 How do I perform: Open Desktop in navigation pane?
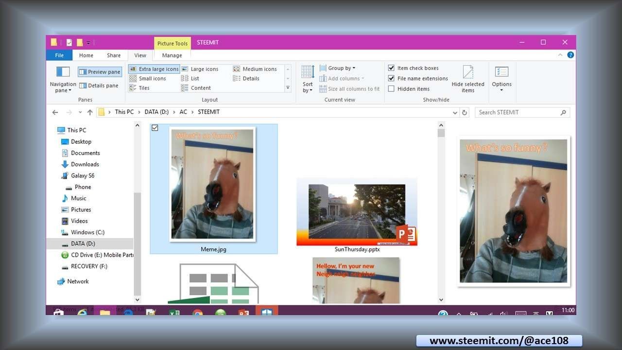76,141
